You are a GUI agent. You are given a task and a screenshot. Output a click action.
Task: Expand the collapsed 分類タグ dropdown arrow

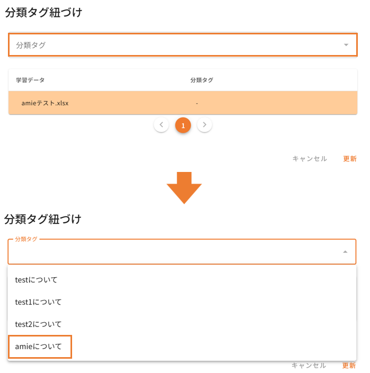click(x=346, y=45)
